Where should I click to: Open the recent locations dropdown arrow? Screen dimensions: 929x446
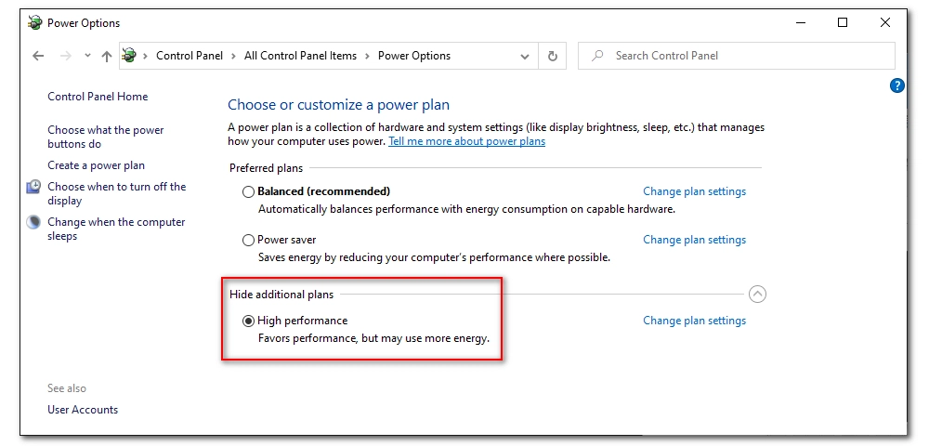pos(87,56)
